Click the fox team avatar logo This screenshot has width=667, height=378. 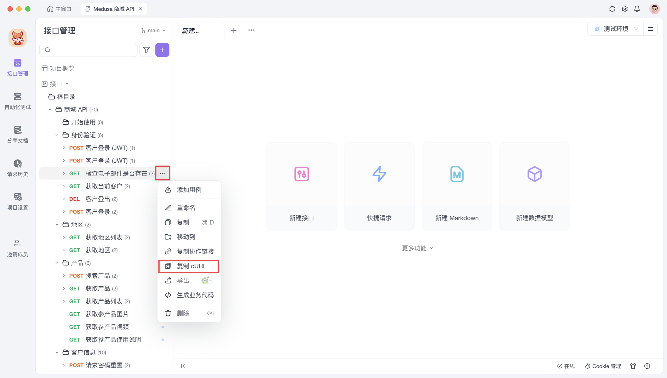point(18,38)
